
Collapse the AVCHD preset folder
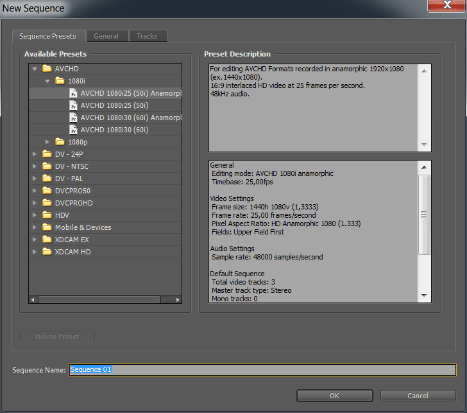[x=35, y=69]
